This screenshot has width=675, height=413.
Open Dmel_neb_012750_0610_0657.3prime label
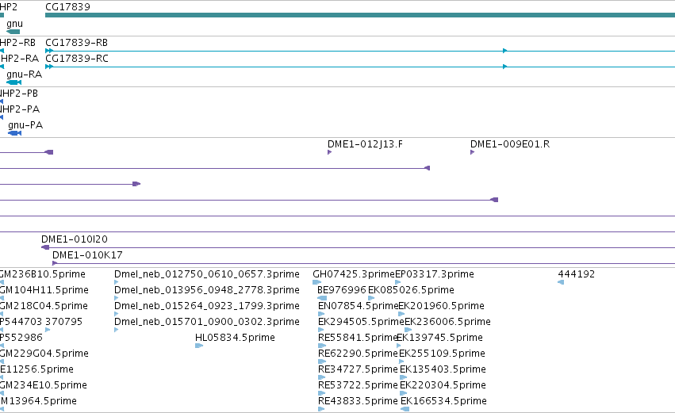pos(207,274)
